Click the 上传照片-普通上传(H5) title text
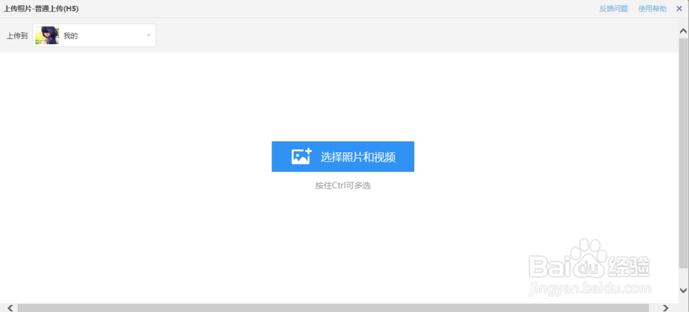689x312 pixels. pos(41,8)
